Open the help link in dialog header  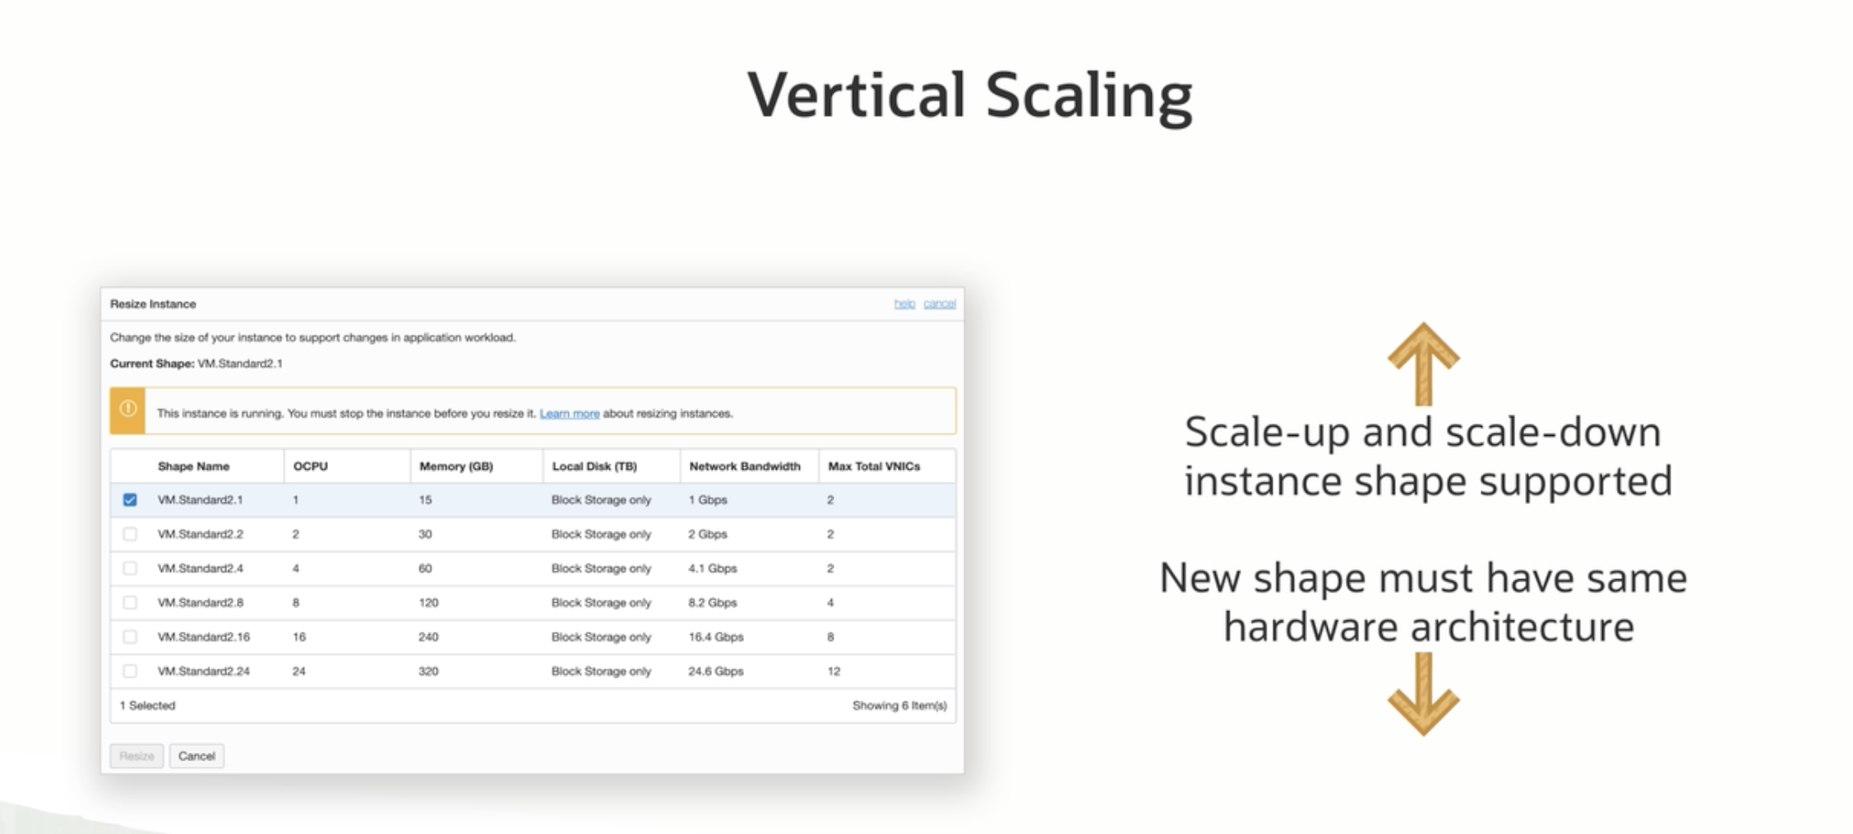[x=904, y=304]
